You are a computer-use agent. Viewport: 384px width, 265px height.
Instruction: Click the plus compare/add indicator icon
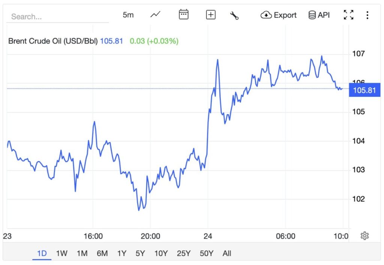click(211, 15)
